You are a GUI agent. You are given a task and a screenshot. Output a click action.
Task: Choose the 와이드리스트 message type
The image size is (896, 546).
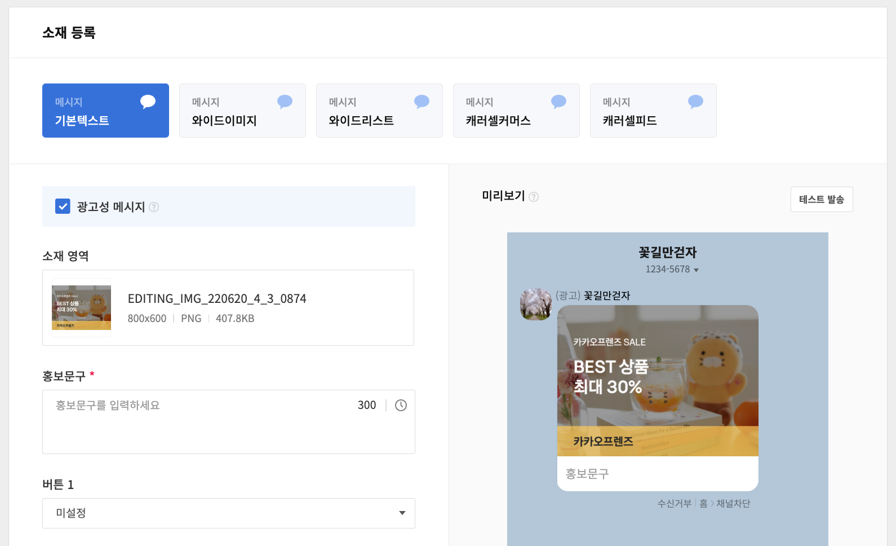(379, 111)
